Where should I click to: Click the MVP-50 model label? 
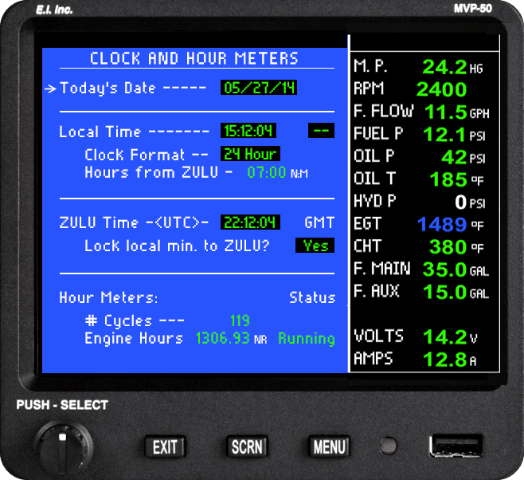click(473, 8)
